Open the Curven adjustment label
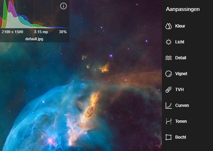213x151 pixels. click(182, 105)
